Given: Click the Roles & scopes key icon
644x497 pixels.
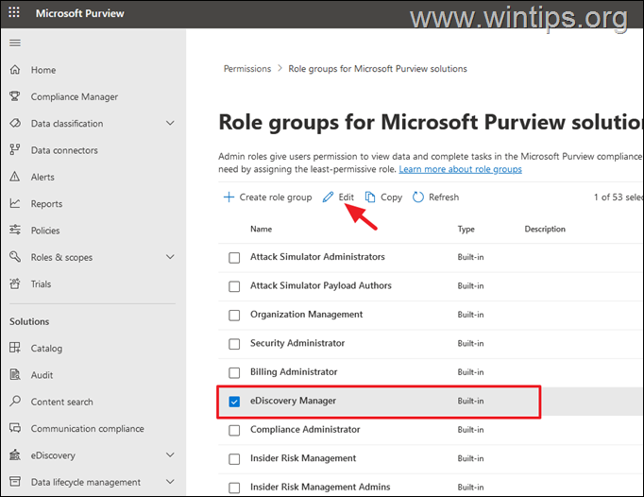Looking at the screenshot, I should (x=15, y=257).
